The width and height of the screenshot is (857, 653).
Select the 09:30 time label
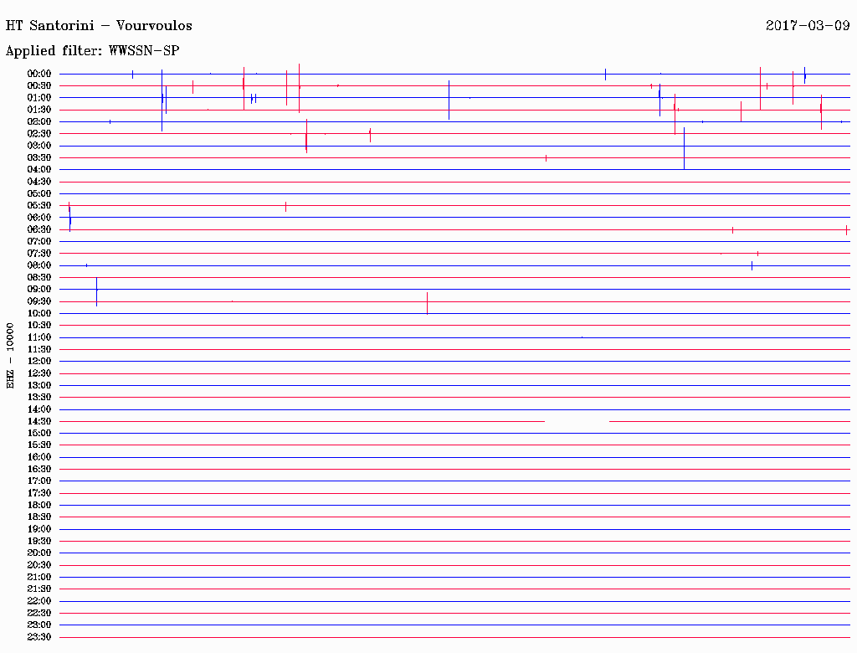[x=39, y=301]
